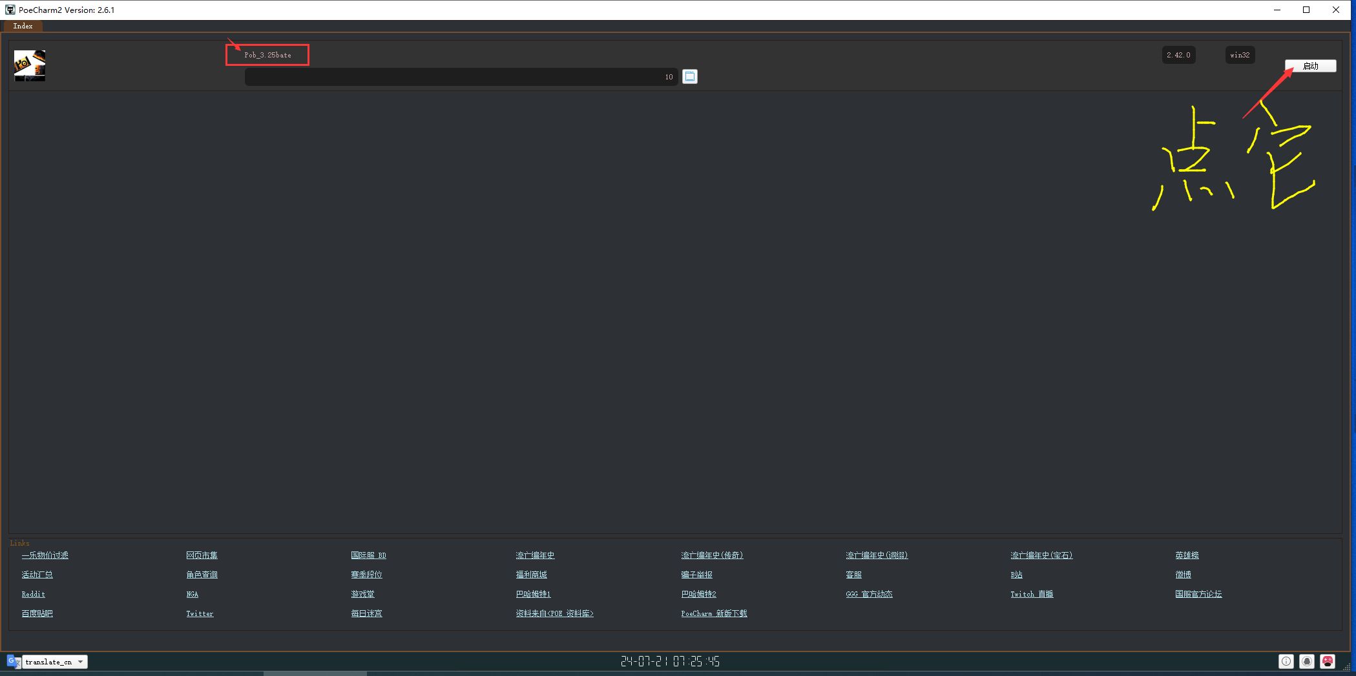Click the PoB application thumbnail image
The image size is (1356, 676).
[30, 65]
